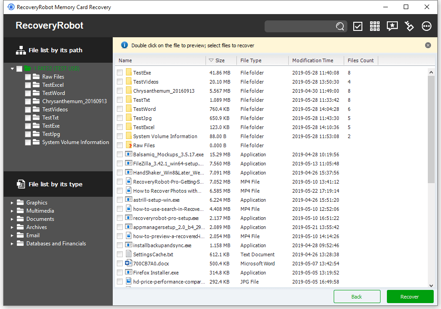The image size is (441, 309).
Task: Expand the Graphics file type category
Action: point(12,203)
